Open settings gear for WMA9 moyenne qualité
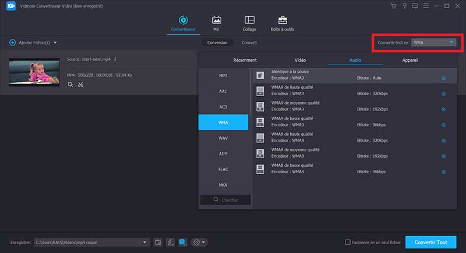 point(443,109)
